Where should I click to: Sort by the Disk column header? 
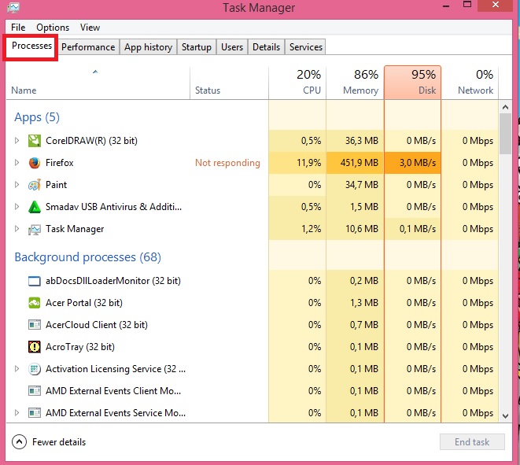(412, 83)
